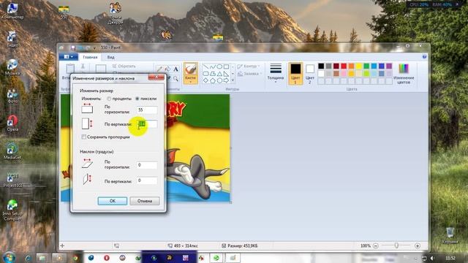Click the Select rectangle tool
Viewport: 468px width, 263px height.
(x=101, y=69)
